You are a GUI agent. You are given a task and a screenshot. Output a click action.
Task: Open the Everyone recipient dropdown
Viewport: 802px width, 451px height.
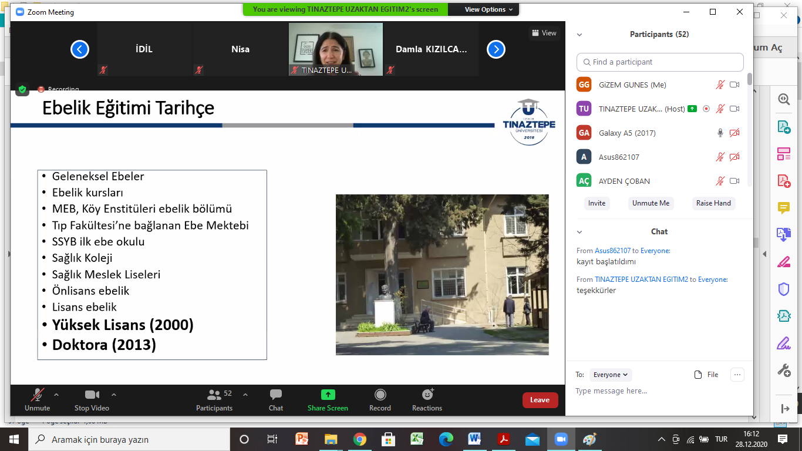(x=611, y=375)
